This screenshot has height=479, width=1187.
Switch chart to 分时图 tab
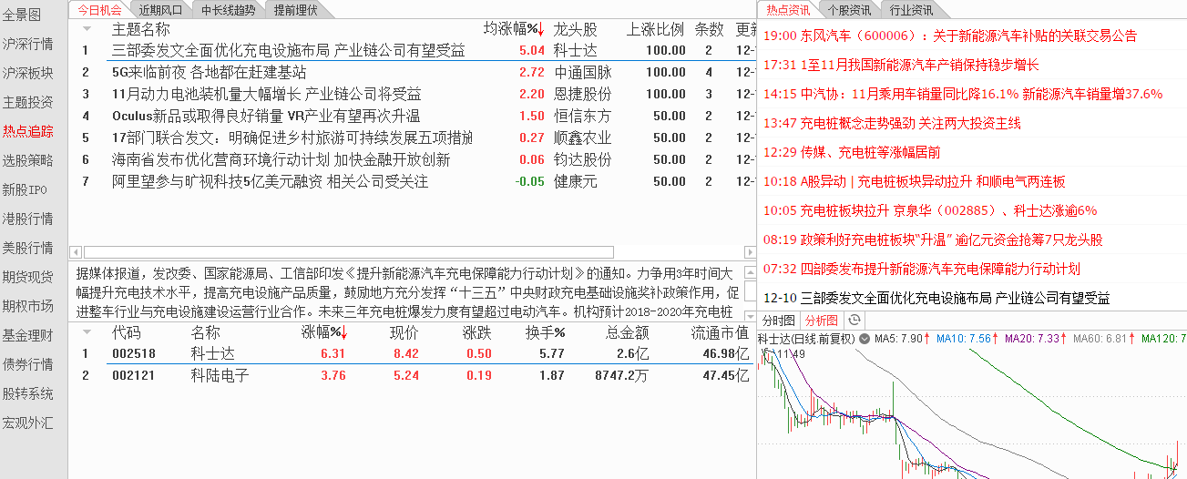(x=778, y=320)
